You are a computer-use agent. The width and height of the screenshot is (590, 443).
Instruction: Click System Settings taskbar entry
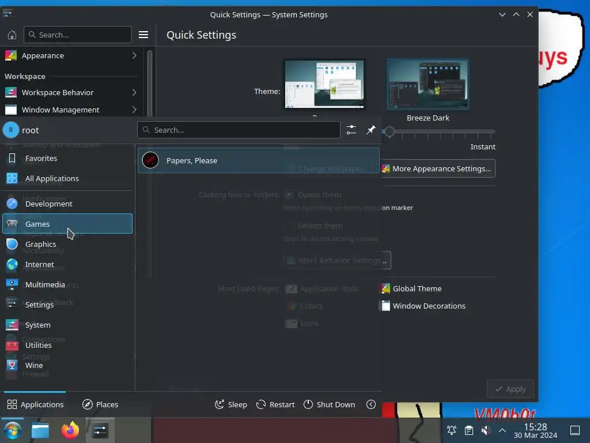point(100,430)
